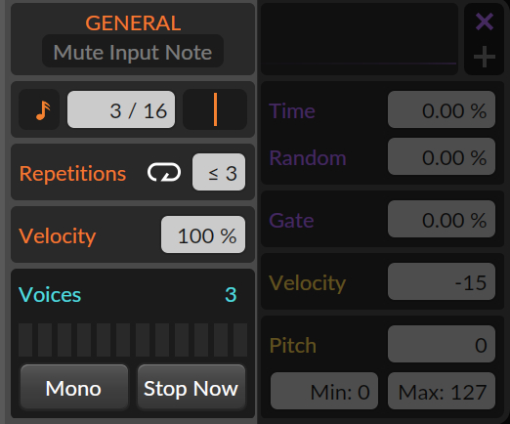Click the Repetitions count ≤ 3 field
Image resolution: width=510 pixels, height=424 pixels.
point(219,172)
